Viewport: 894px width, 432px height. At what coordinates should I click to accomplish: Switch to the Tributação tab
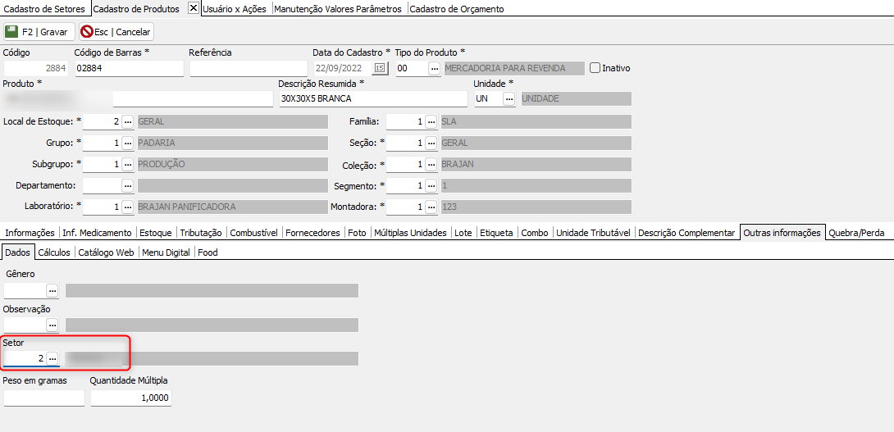[201, 233]
